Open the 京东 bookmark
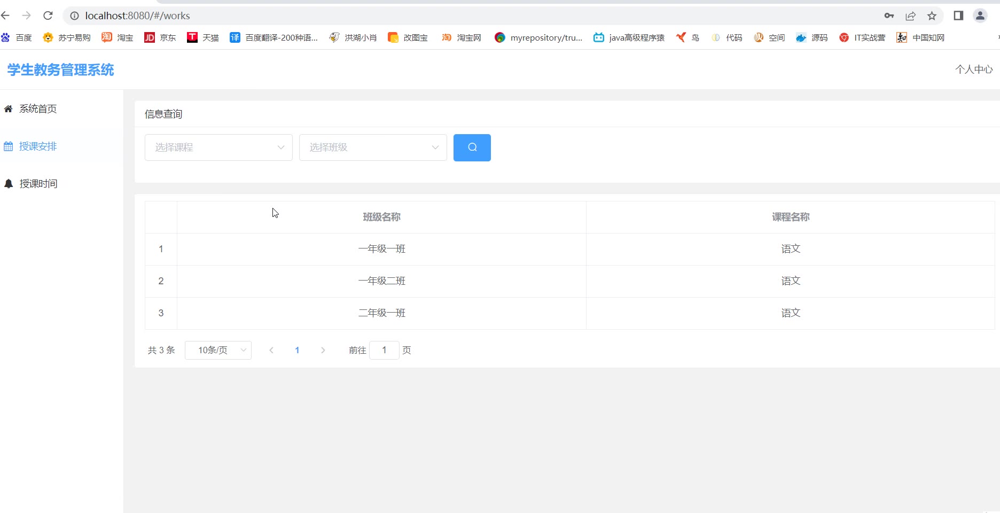 (160, 37)
